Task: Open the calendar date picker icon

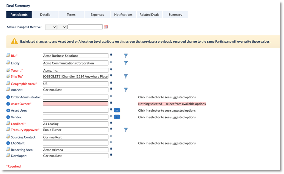Action: click(x=106, y=27)
